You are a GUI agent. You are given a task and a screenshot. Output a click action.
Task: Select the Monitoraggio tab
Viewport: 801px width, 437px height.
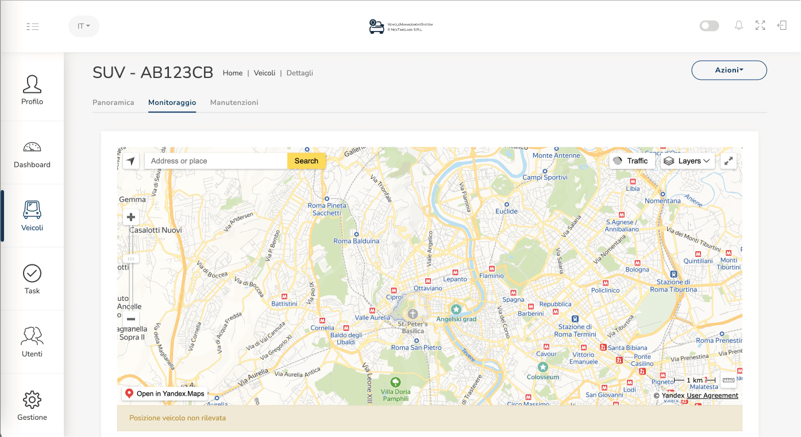(x=172, y=103)
